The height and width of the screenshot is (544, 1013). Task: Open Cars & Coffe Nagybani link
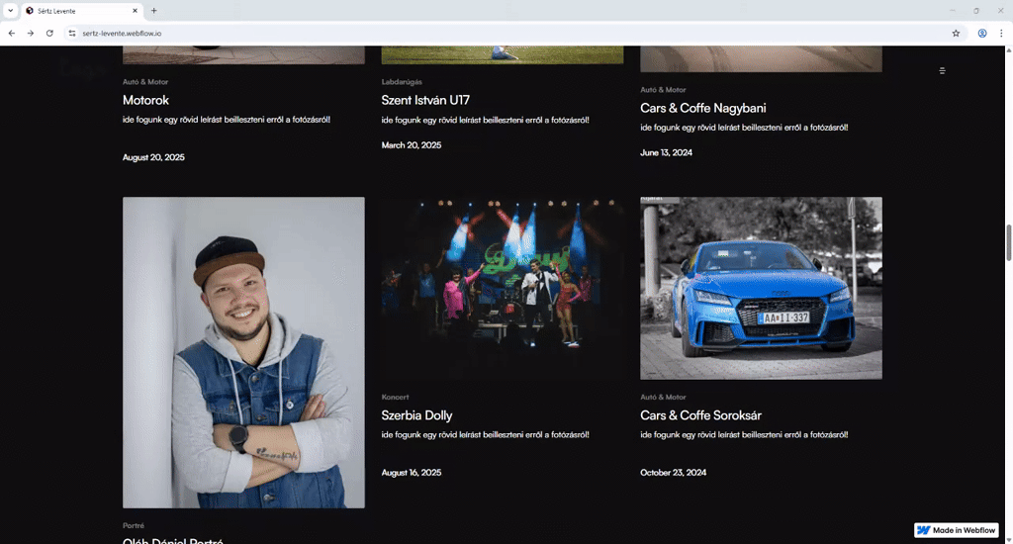tap(702, 108)
